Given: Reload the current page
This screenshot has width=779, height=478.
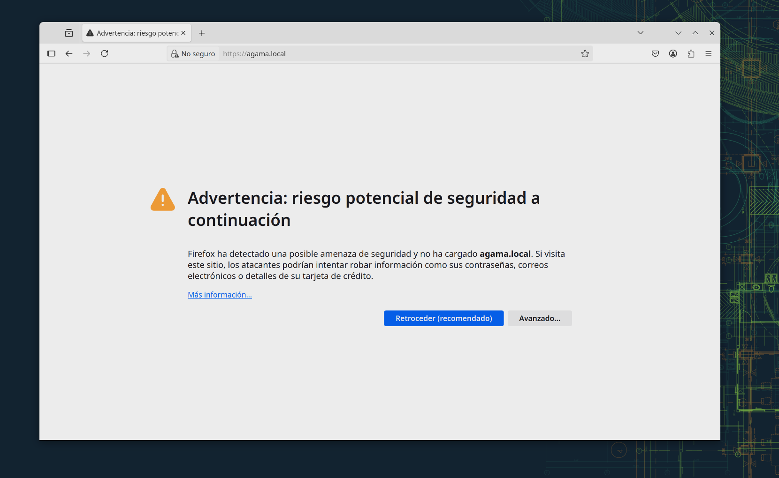Looking at the screenshot, I should [105, 54].
